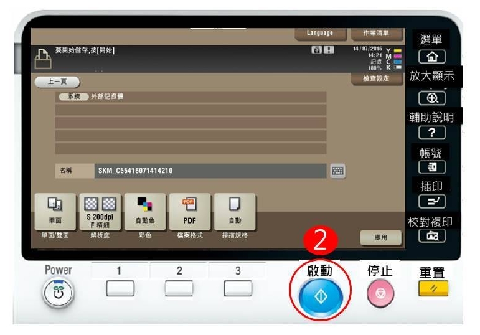This screenshot has width=480, height=335.
Task: Push the pink Stop button
Action: (380, 293)
